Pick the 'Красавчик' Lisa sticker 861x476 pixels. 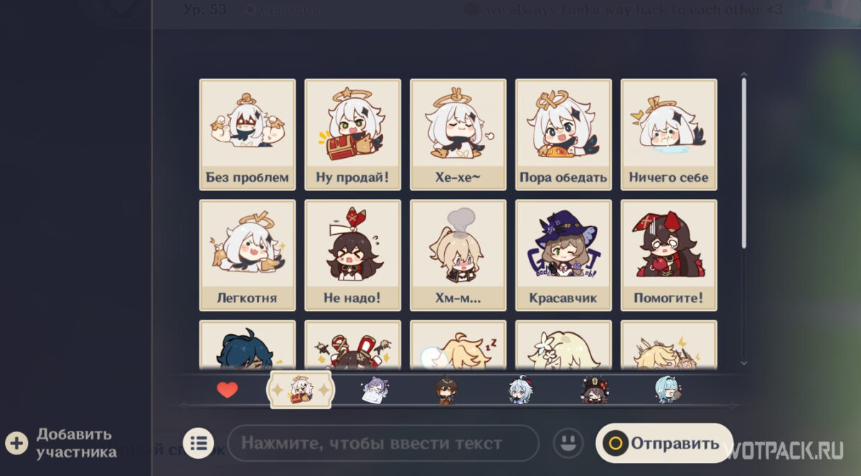click(563, 255)
